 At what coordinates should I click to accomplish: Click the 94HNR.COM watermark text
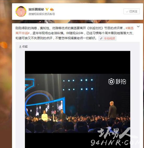(115, 142)
